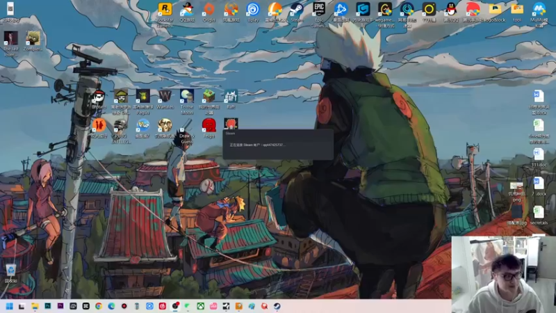Open Premiere Pro from the taskbar
Viewport: 556px width, 313px height.
(60, 306)
